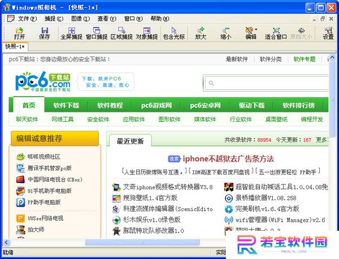Screen dimensions: 339x259
Task: Click the 媒体软件 category link
Action: tap(205, 119)
